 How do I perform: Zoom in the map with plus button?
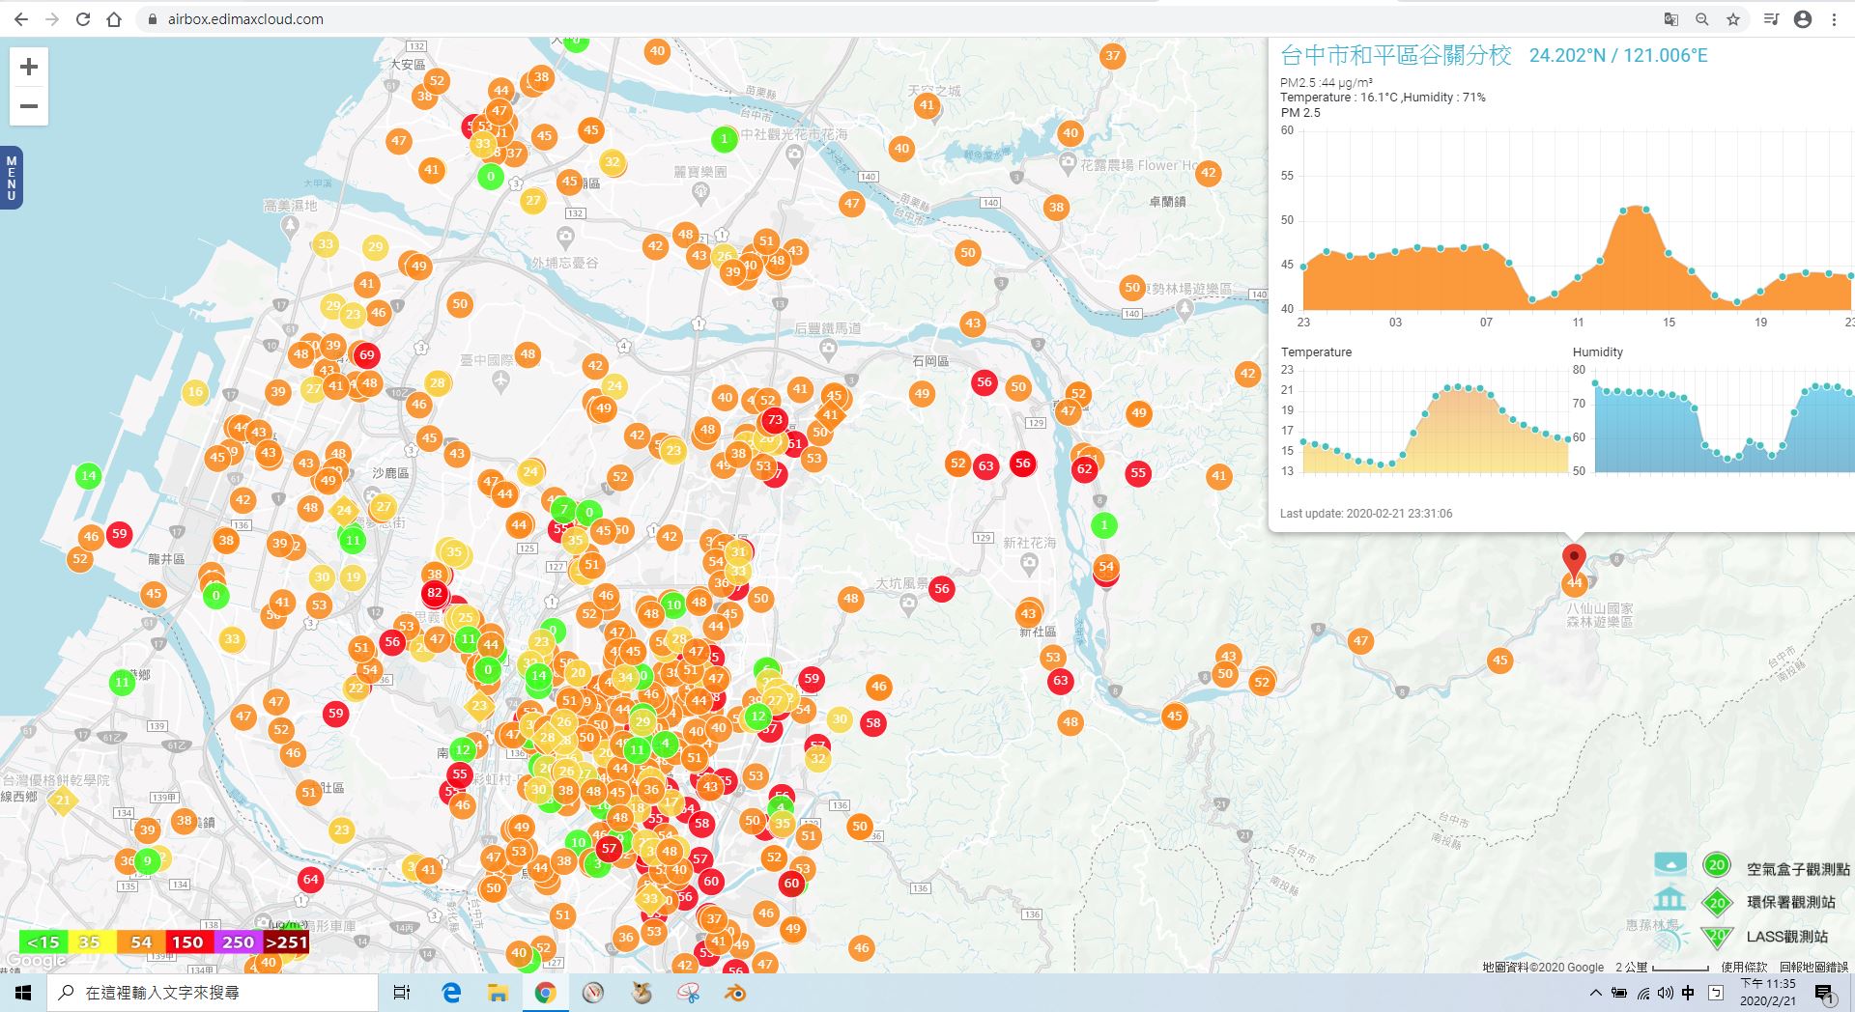[29, 67]
